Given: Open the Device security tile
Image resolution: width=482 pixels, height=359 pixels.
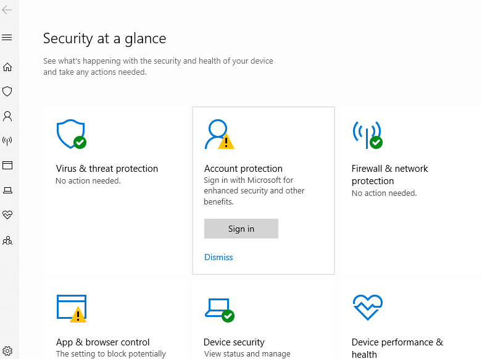Looking at the screenshot, I should 234,342.
